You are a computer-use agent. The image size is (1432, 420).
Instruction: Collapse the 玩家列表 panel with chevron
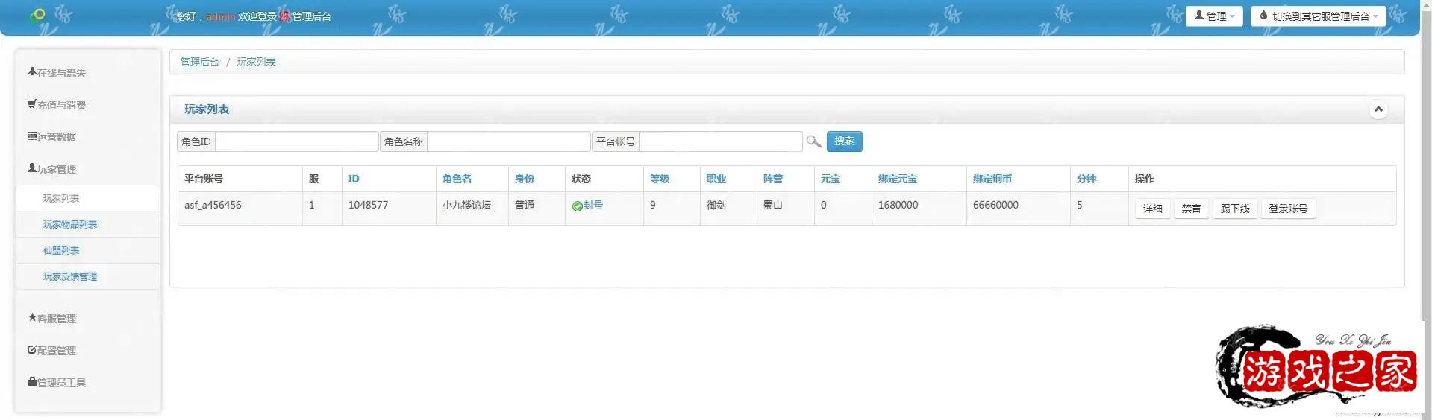(1378, 109)
